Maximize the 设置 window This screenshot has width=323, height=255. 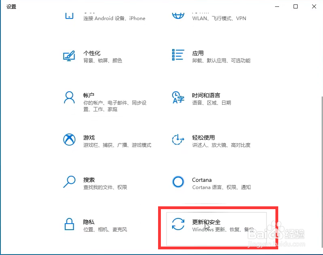[296, 6]
